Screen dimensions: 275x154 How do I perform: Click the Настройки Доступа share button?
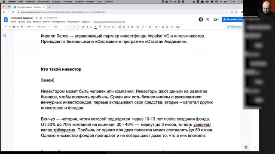[232, 19]
